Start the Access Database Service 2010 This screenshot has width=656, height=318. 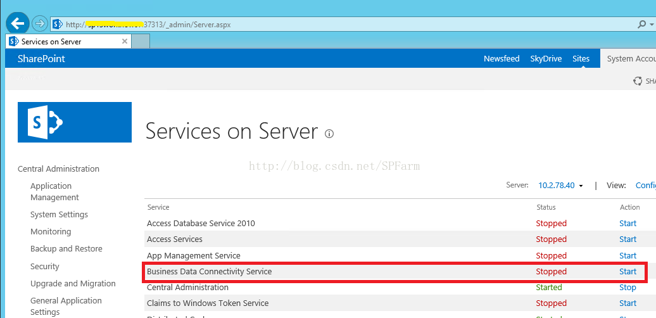628,224
